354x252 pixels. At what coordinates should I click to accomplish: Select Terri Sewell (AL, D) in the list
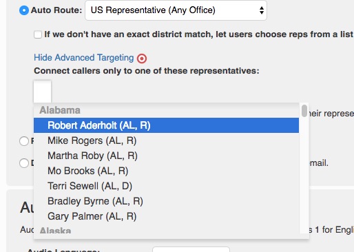point(166,186)
